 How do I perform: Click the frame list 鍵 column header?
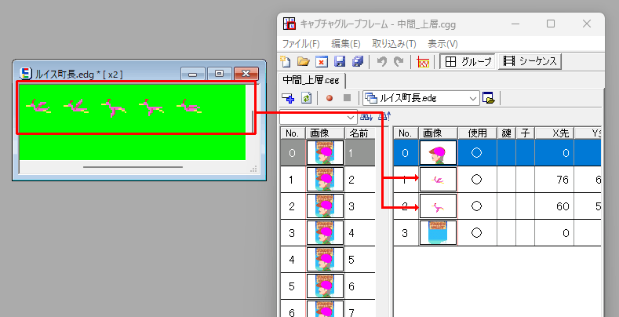click(x=506, y=133)
